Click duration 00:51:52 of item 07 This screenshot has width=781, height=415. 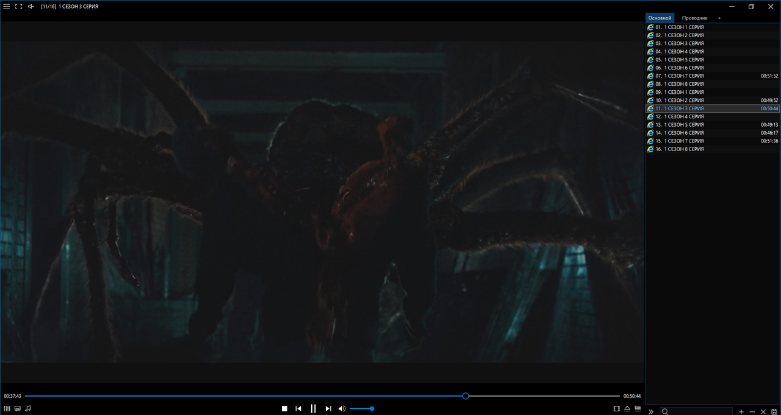pyautogui.click(x=769, y=76)
